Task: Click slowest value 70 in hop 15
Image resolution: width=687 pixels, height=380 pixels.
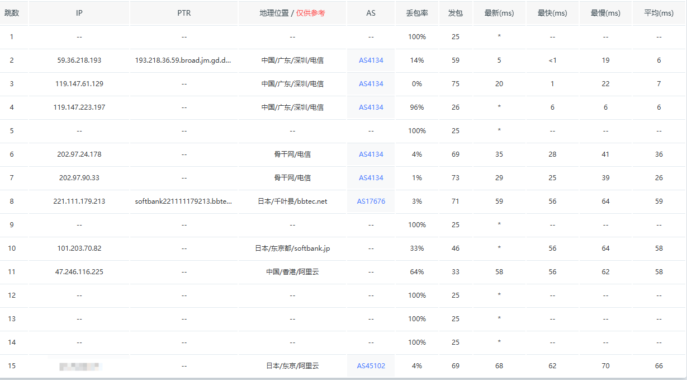Action: [605, 366]
